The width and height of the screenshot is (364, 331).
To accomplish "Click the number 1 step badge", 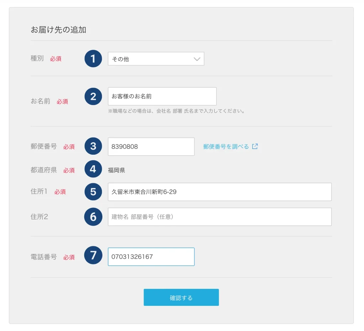I will 93,59.
